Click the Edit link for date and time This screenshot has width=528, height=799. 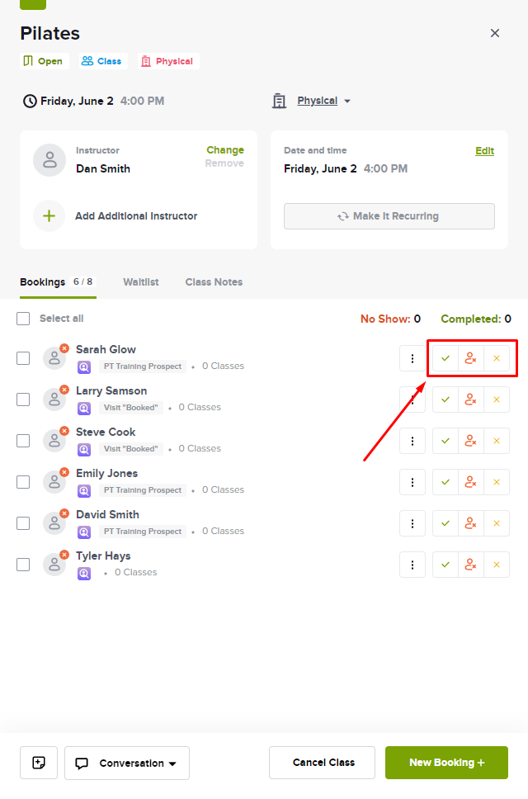pyautogui.click(x=485, y=151)
